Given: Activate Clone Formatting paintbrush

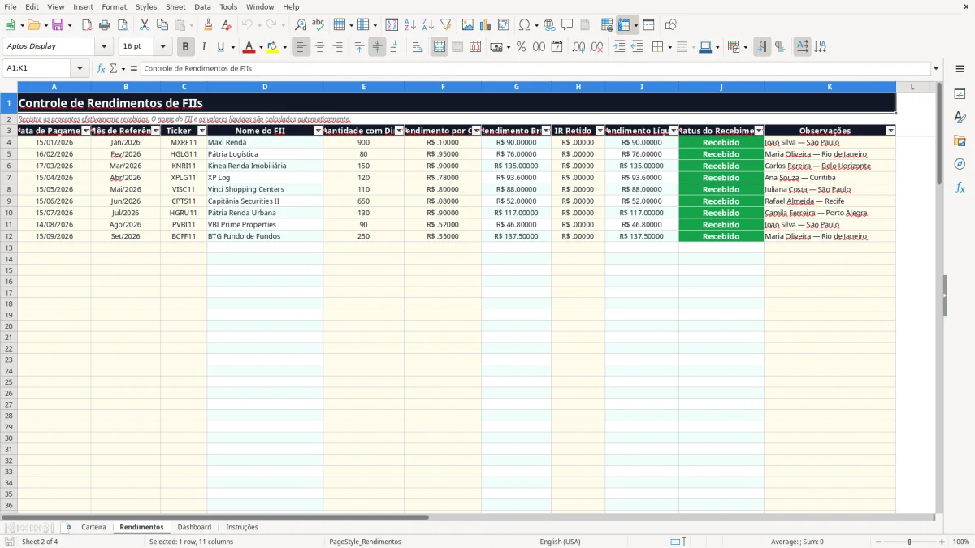Looking at the screenshot, I should [208, 25].
